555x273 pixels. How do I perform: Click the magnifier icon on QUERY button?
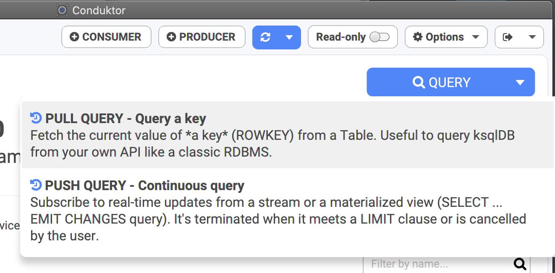coord(419,82)
